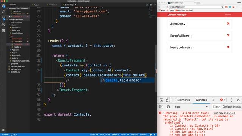
Task: Open App.css in the file tree
Action: [15, 50]
